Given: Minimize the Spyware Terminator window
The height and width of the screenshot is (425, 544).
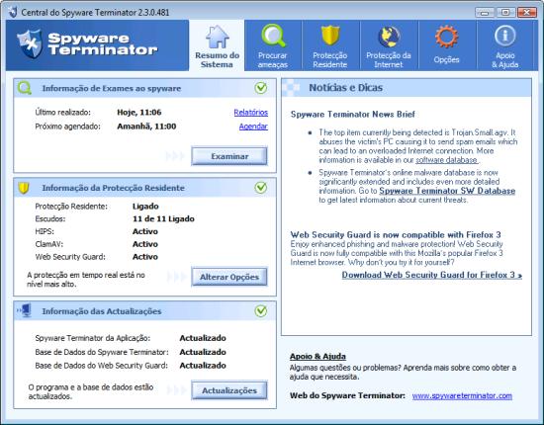Looking at the screenshot, I should point(485,13).
